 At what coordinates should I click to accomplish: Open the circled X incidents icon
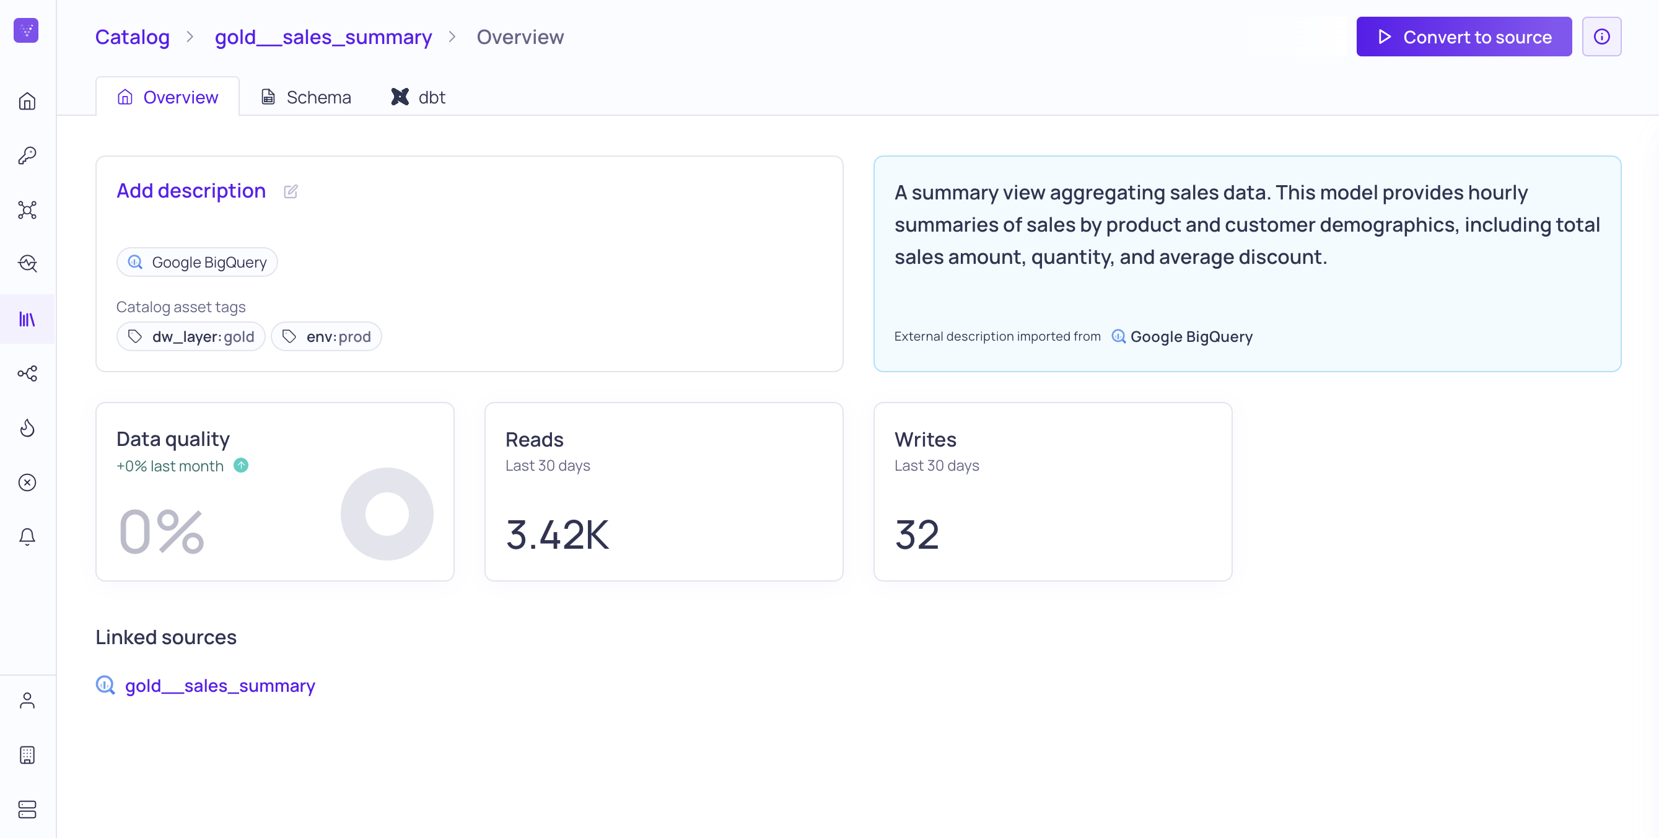pyautogui.click(x=27, y=482)
